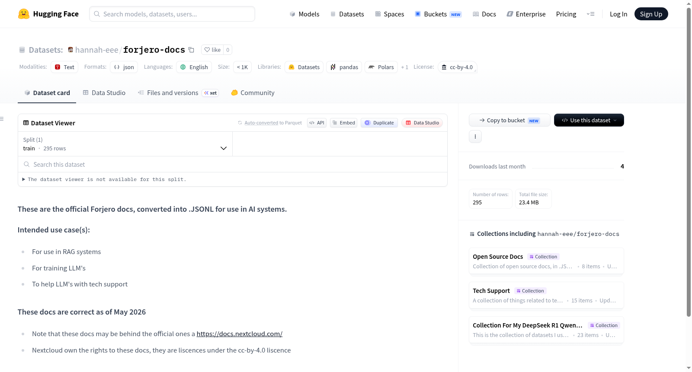Screen dimensions: 692x372
Task: Click the Embed button
Action: click(x=344, y=123)
